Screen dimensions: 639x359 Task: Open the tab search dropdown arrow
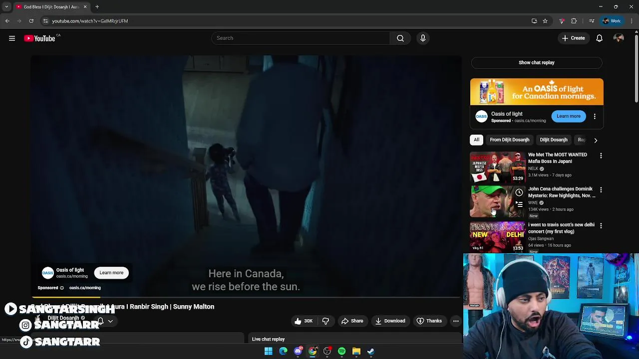tap(6, 7)
